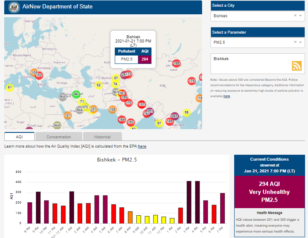Click the Department of State seal logo
The width and height of the screenshot is (308, 238).
[x=14, y=7]
